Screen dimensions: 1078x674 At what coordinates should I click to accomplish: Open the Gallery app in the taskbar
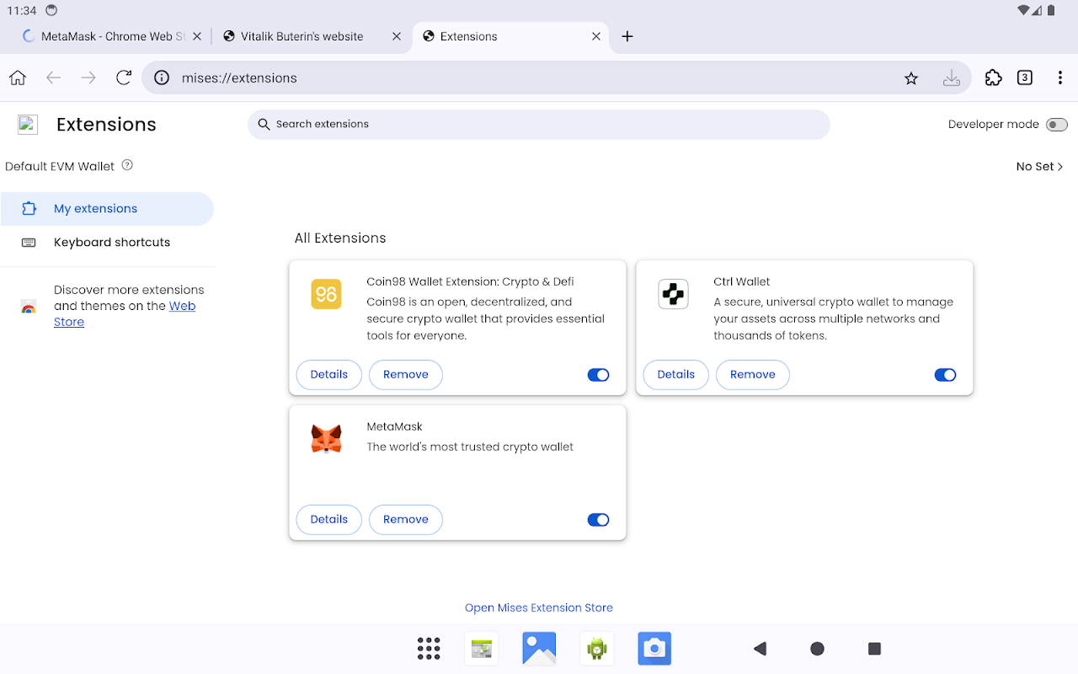pos(539,648)
